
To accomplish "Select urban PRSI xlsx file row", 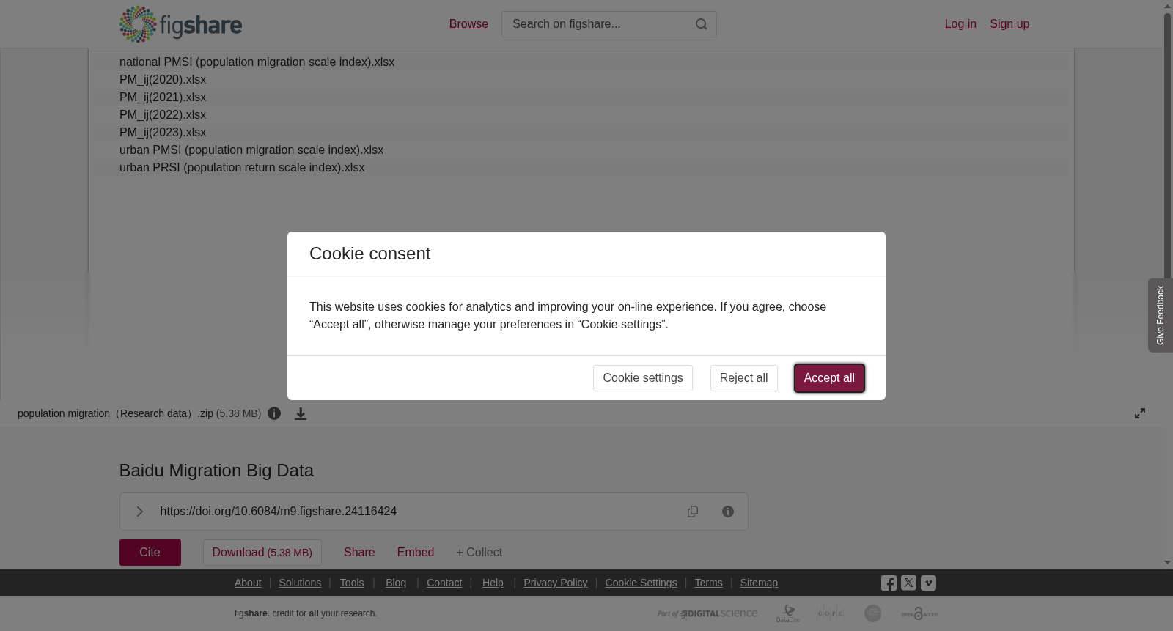I will pyautogui.click(x=581, y=168).
